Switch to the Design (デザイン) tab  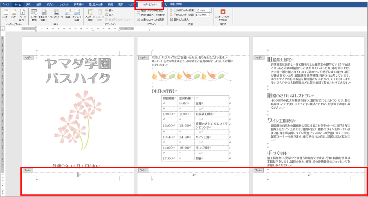pos(50,4)
